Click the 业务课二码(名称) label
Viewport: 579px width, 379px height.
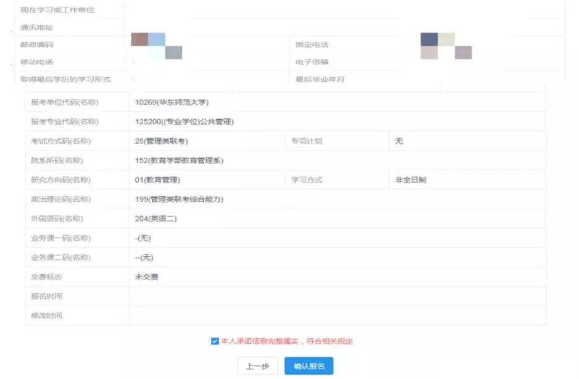60,257
